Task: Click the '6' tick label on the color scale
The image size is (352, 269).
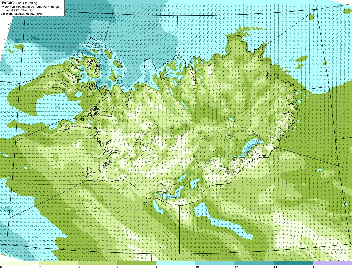Action: pos(118,267)
